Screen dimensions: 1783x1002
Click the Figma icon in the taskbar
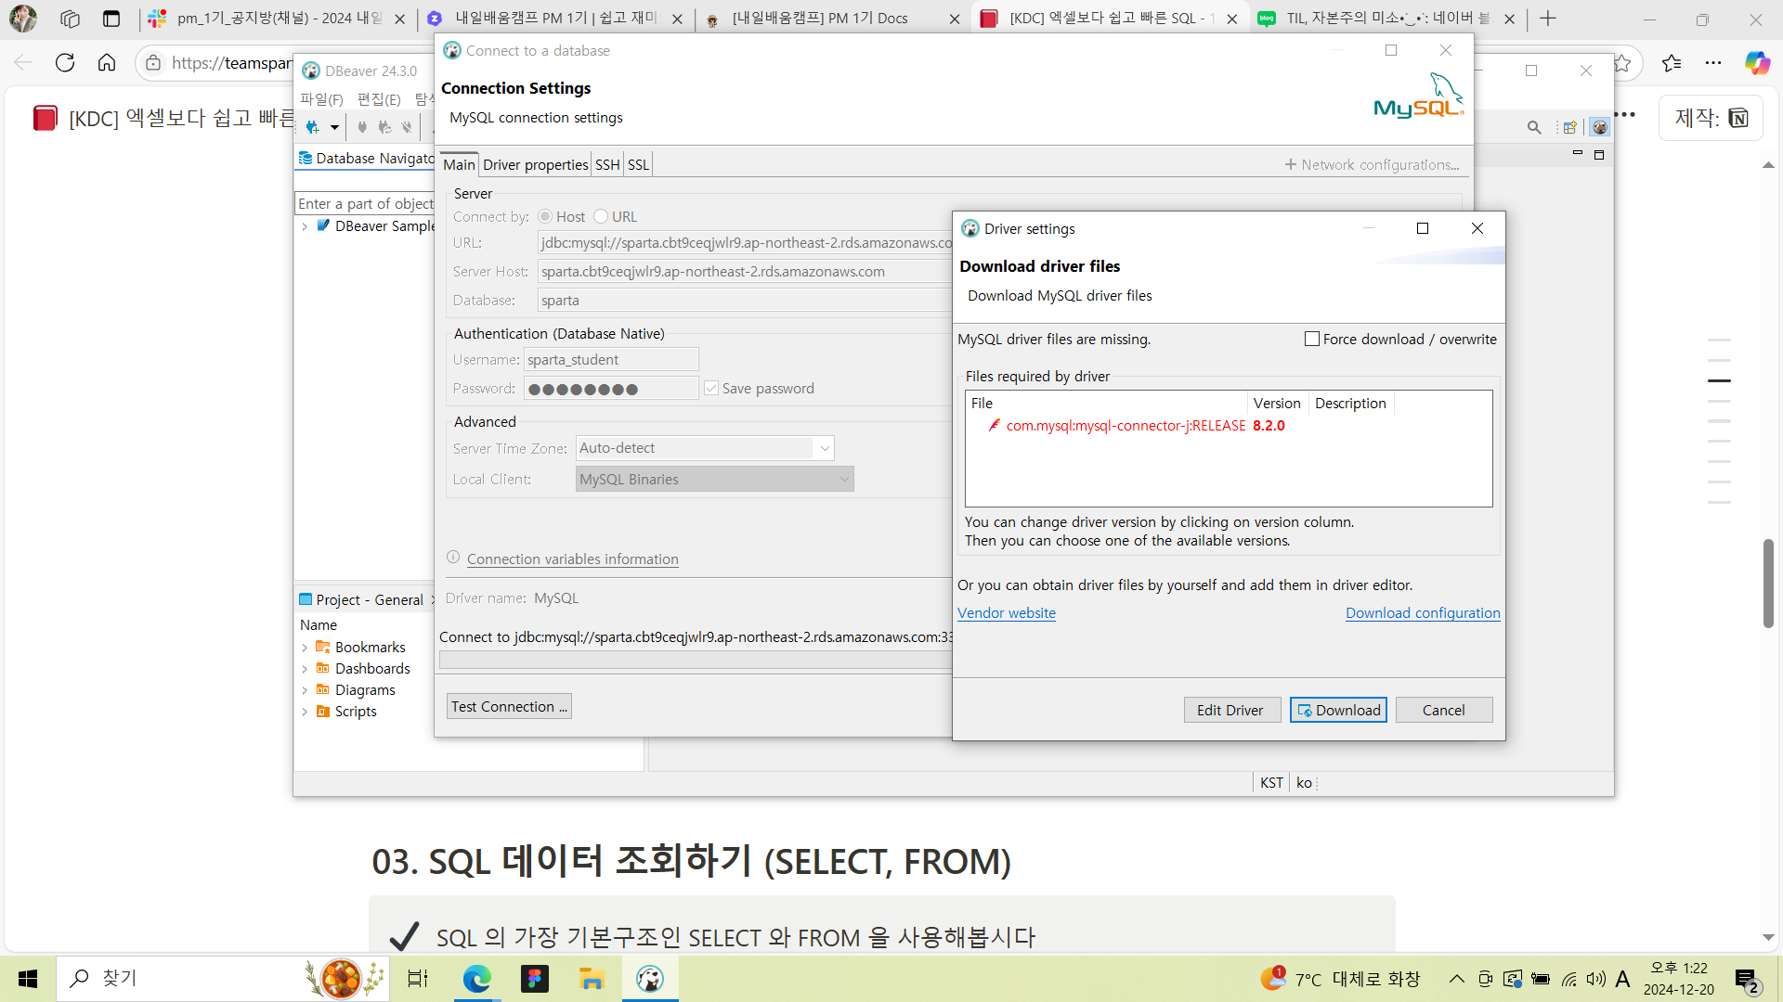(x=535, y=979)
